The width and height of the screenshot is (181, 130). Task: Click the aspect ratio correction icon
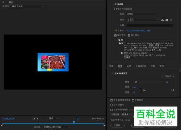click(78, 119)
